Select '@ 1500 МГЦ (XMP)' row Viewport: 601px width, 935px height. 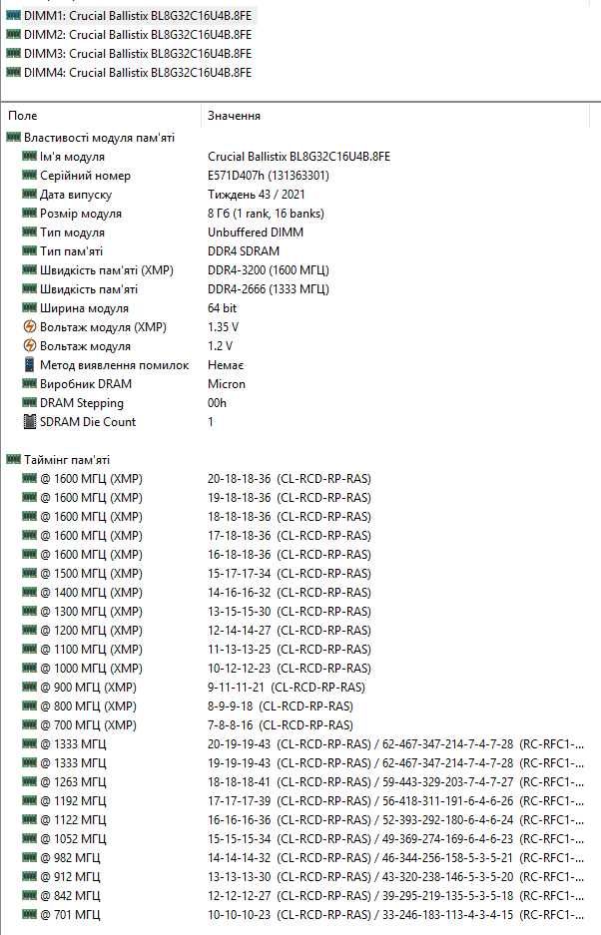point(197,574)
